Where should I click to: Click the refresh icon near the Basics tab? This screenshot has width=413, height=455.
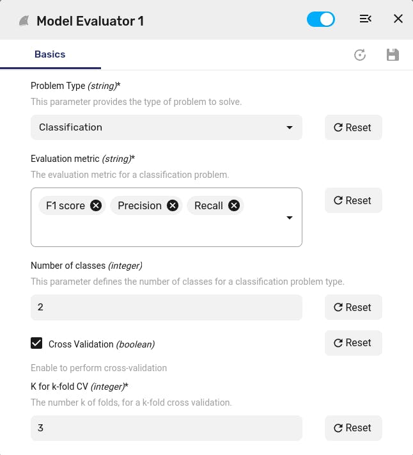click(x=360, y=55)
